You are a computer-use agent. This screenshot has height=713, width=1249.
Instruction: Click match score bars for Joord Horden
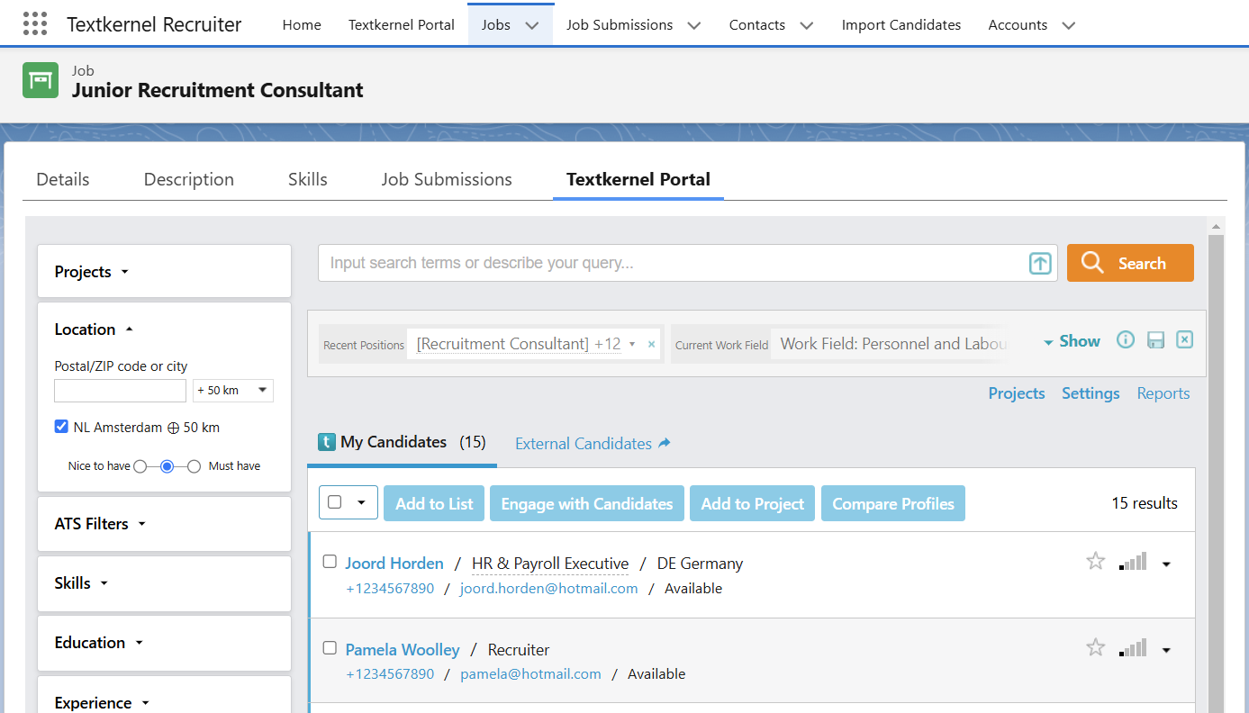(1133, 562)
